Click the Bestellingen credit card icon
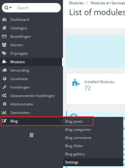Viewport: 125px width, 168px height. tap(4, 37)
